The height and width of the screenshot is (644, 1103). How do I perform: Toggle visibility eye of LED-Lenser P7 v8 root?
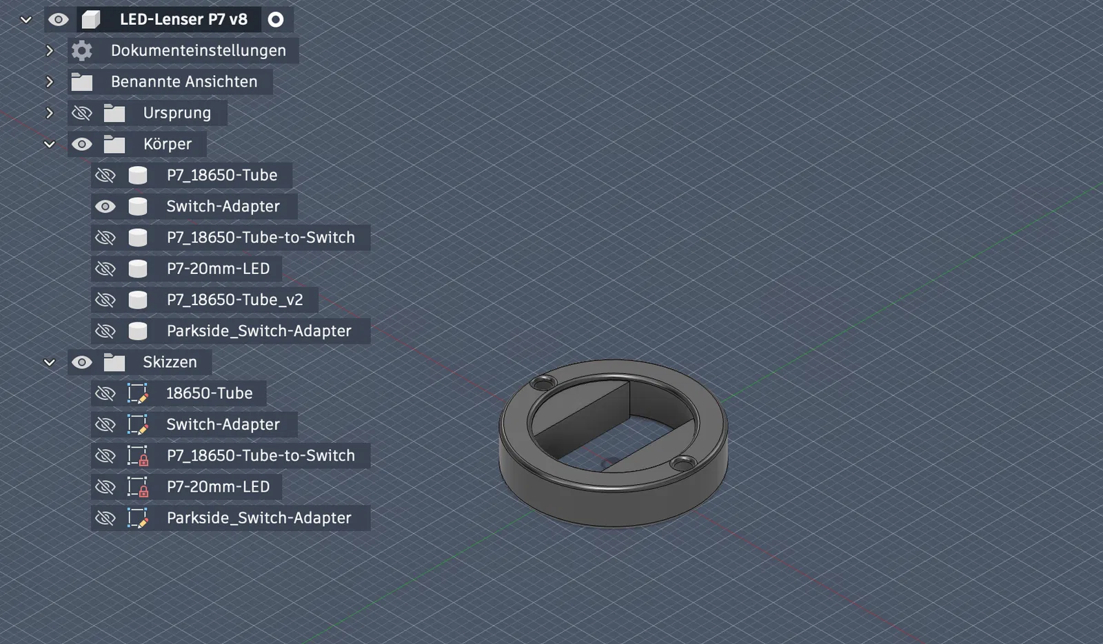[x=59, y=19]
